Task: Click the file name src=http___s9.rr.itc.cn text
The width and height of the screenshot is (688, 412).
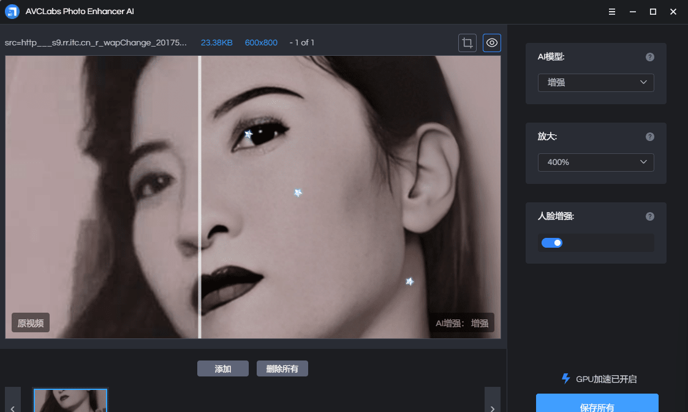Action: pyautogui.click(x=96, y=42)
